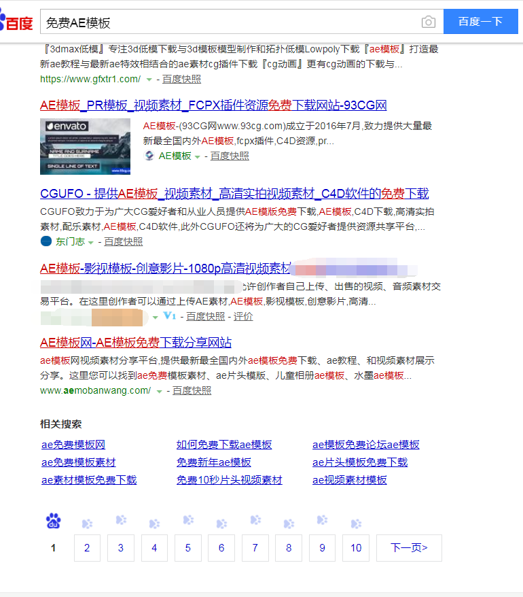Go to results page 3
Screen dimensions: 523x597
click(121, 548)
